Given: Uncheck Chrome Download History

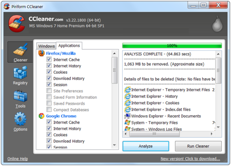Looking at the screenshot, I should [x=49, y=141].
